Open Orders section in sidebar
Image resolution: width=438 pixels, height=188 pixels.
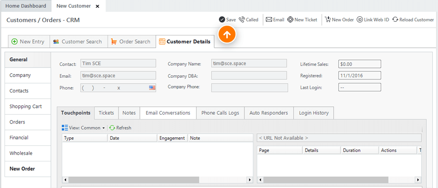[28, 122]
